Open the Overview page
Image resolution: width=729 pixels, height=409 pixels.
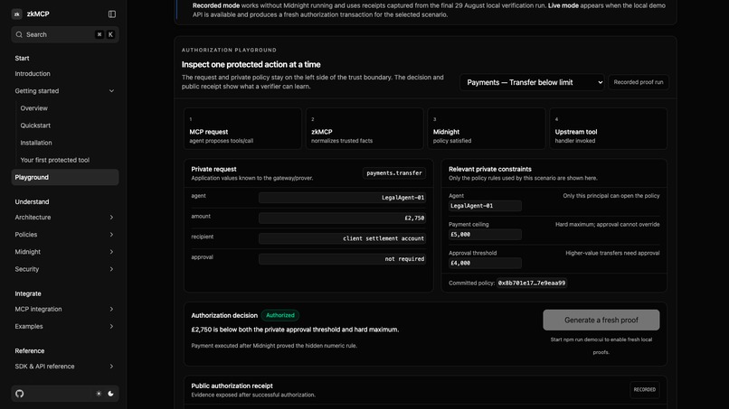pos(34,108)
